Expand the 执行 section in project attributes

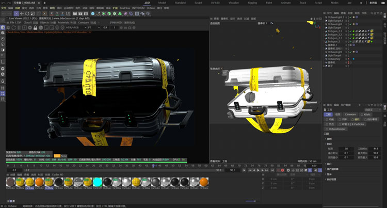click(329, 164)
